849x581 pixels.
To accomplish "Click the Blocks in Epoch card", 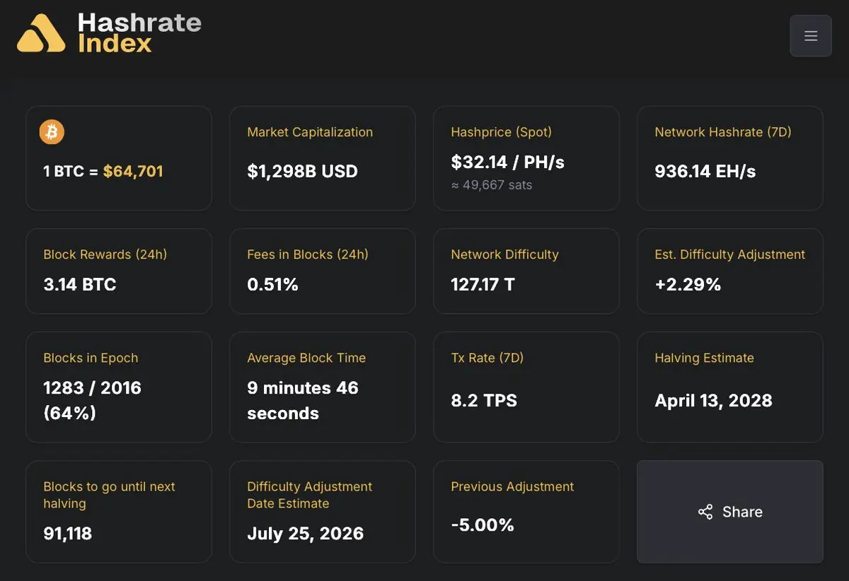I will click(x=119, y=387).
